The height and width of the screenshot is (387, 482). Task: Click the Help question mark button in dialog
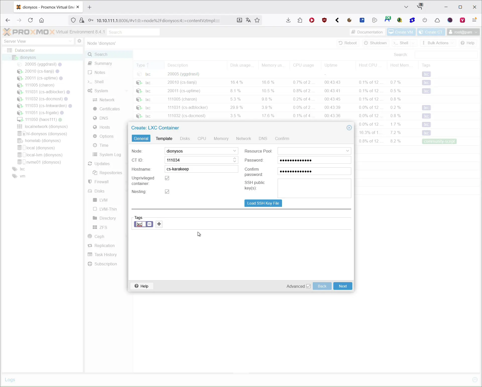click(142, 286)
